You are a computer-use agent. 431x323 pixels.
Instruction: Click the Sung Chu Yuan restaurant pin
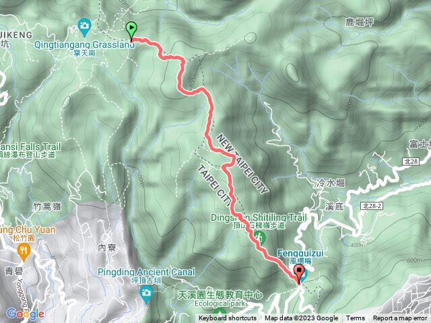click(x=24, y=252)
